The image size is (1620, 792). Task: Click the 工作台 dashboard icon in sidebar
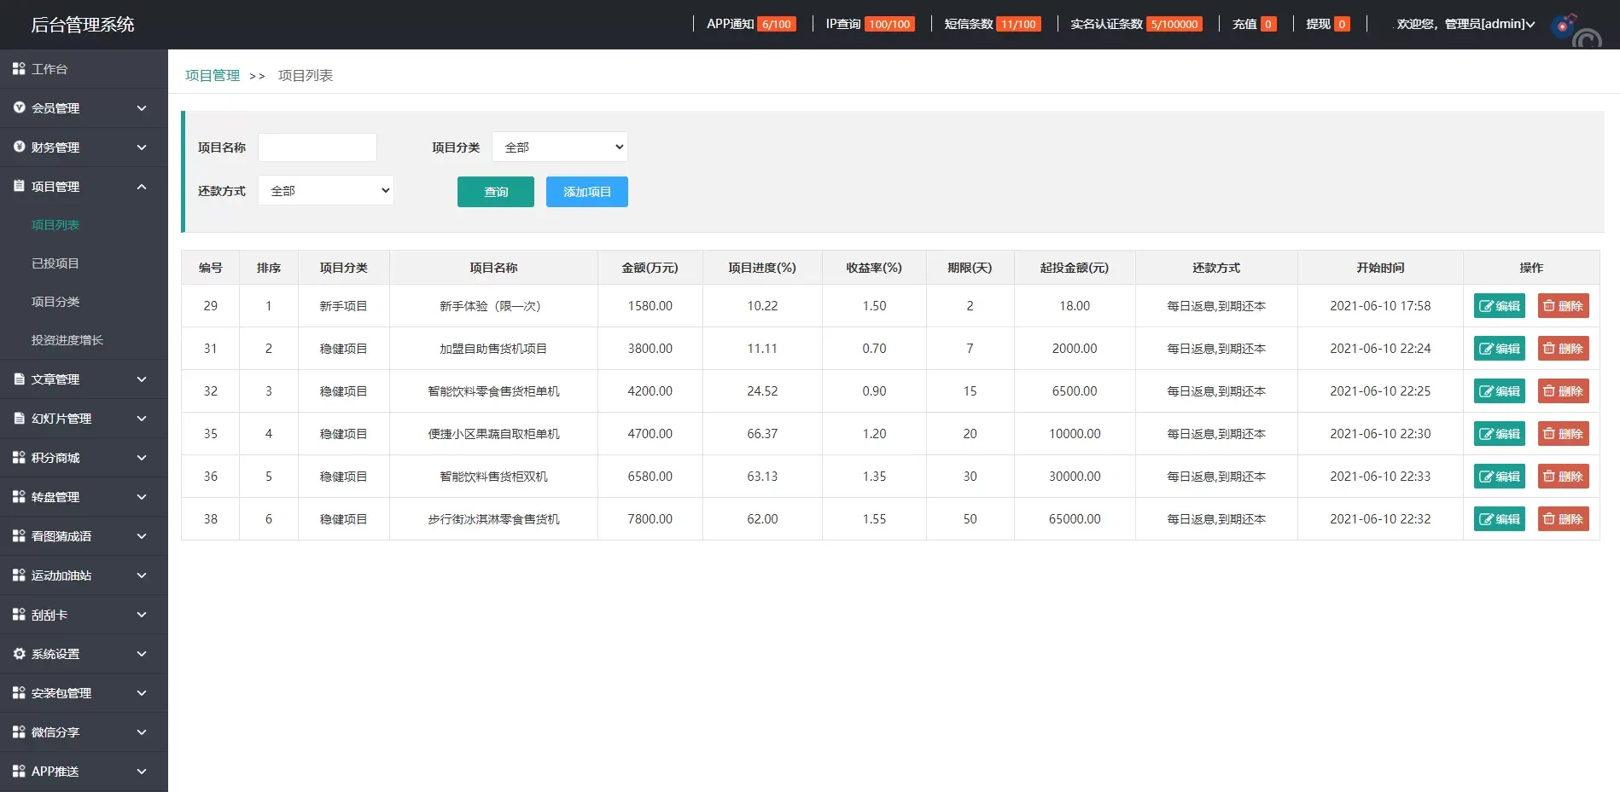click(19, 68)
